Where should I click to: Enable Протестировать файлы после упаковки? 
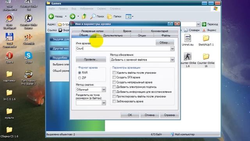click(114, 97)
